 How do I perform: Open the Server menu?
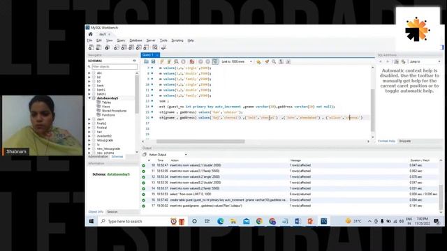(151, 40)
